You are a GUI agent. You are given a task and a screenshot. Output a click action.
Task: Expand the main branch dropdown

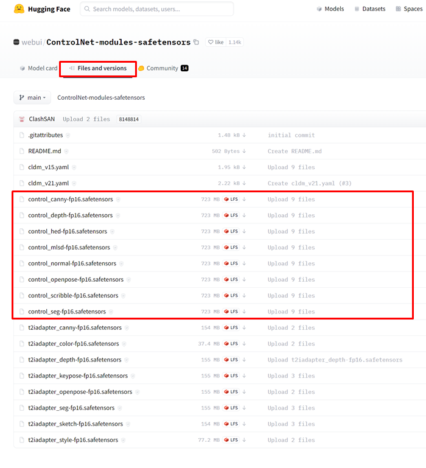[x=32, y=97]
